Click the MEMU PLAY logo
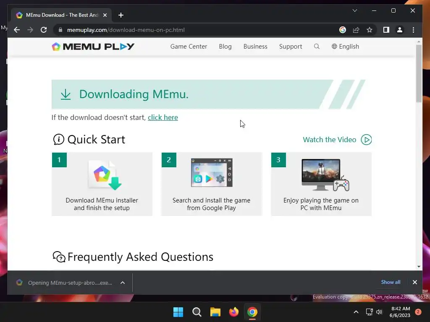 pyautogui.click(x=93, y=47)
